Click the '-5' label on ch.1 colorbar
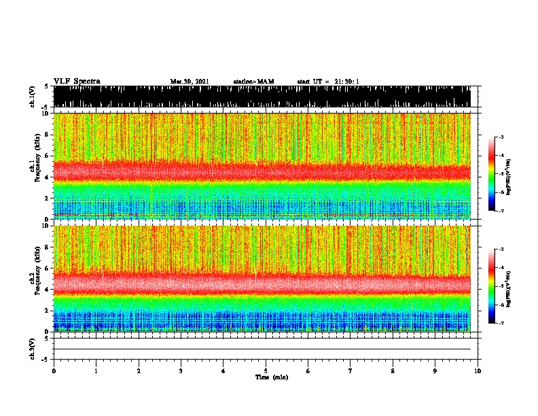The image size is (538, 416). [x=501, y=174]
